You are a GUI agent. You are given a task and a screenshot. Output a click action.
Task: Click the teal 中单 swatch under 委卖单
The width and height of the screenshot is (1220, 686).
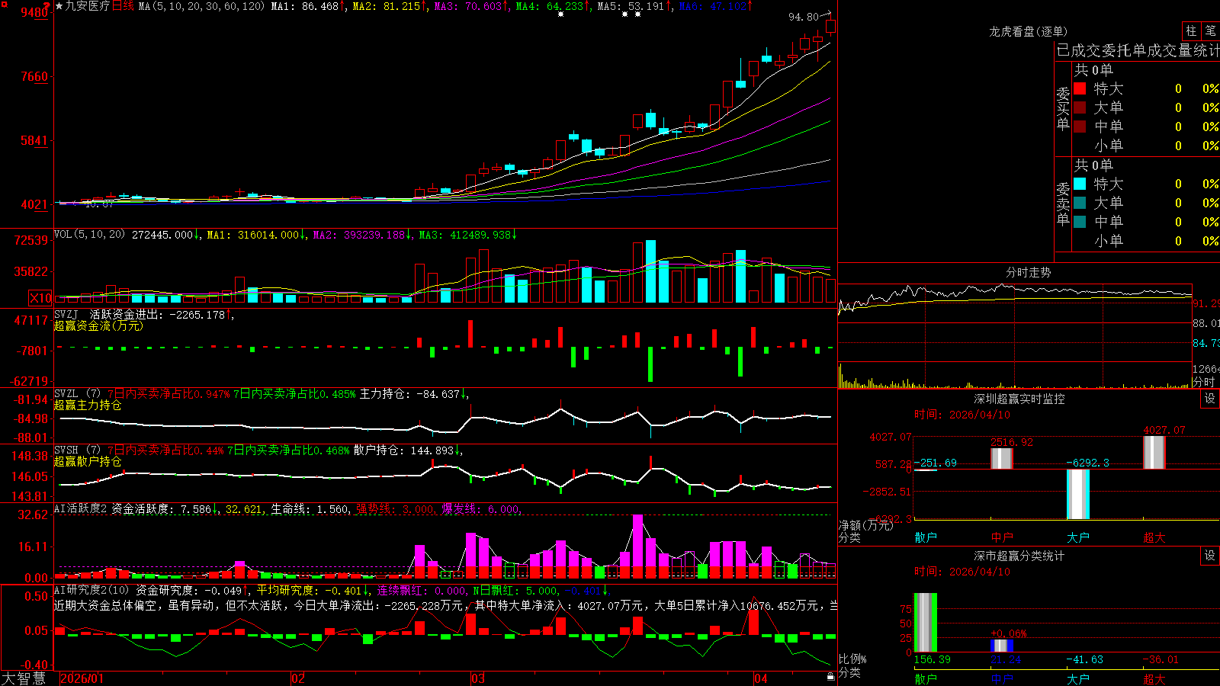(1080, 222)
